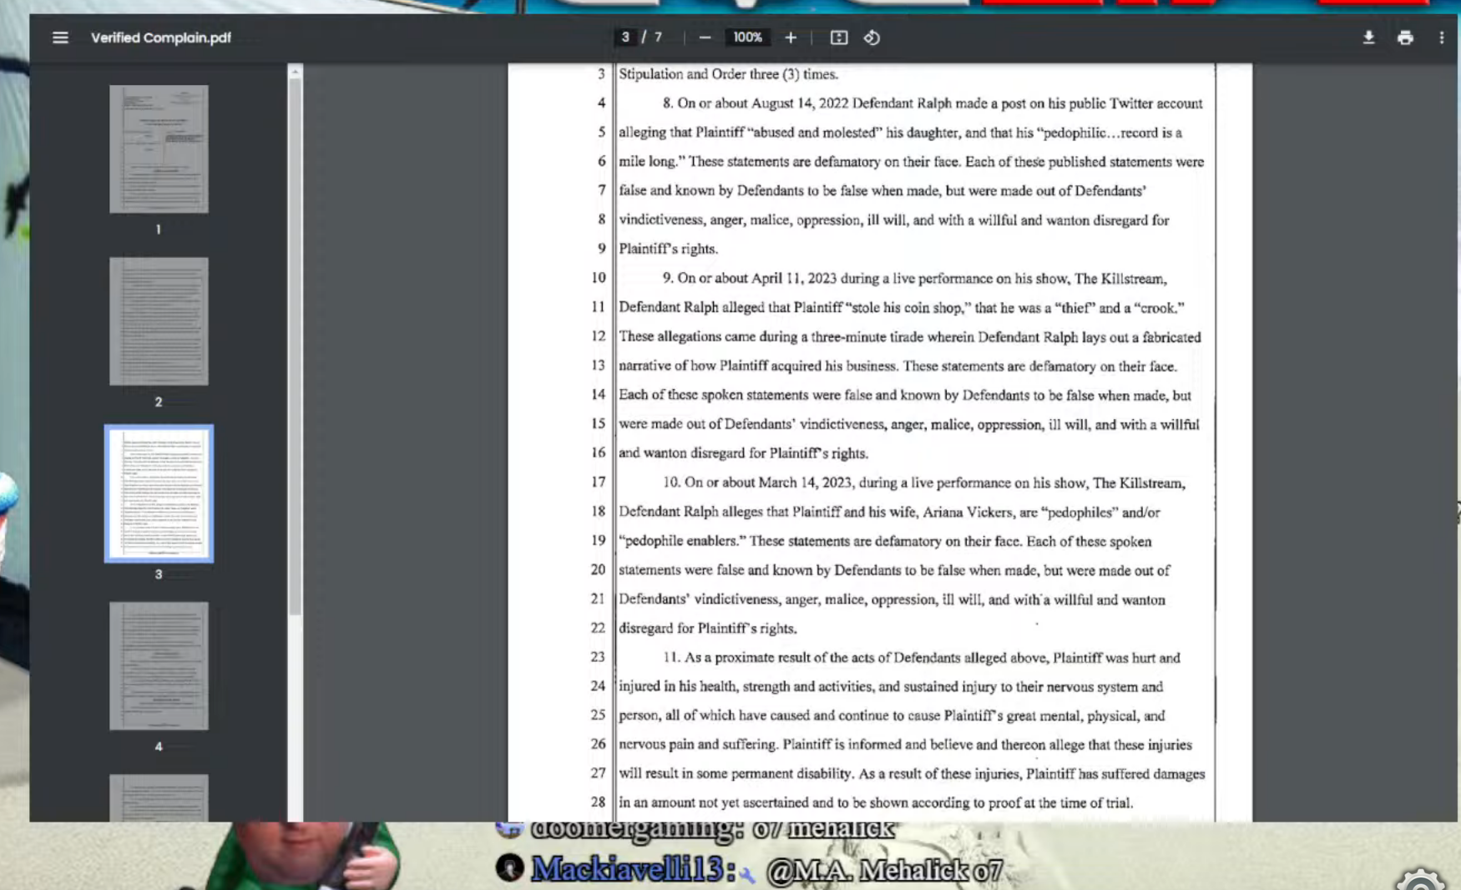Screen dimensions: 1461x890
Task: Click the 100% zoom level field
Action: click(747, 38)
